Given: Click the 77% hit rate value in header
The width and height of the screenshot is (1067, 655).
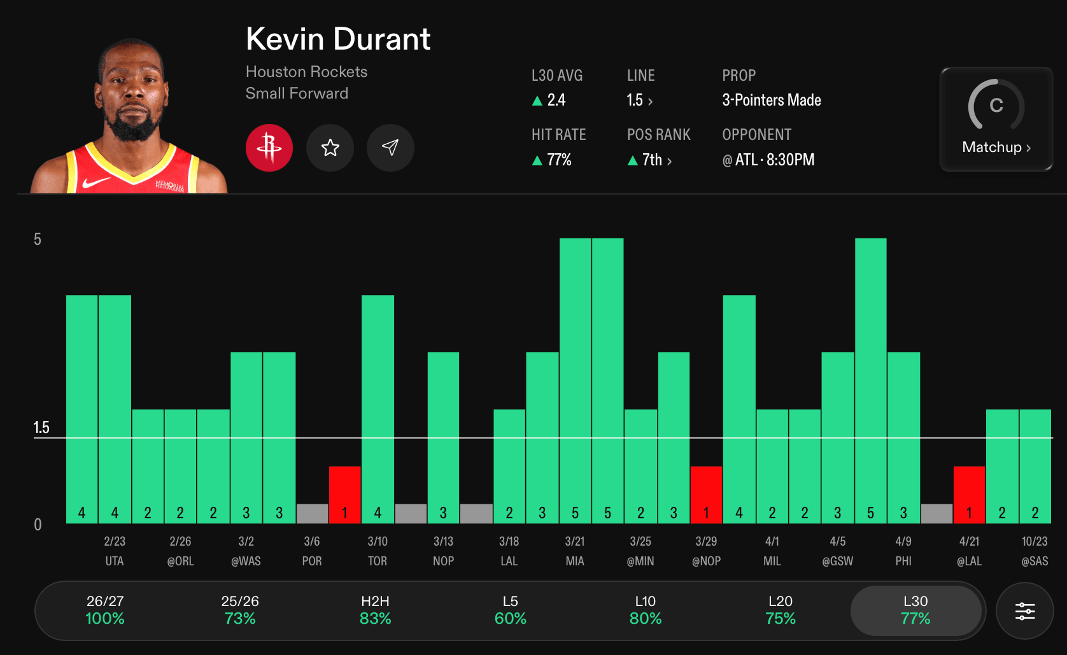Looking at the screenshot, I should 559,160.
